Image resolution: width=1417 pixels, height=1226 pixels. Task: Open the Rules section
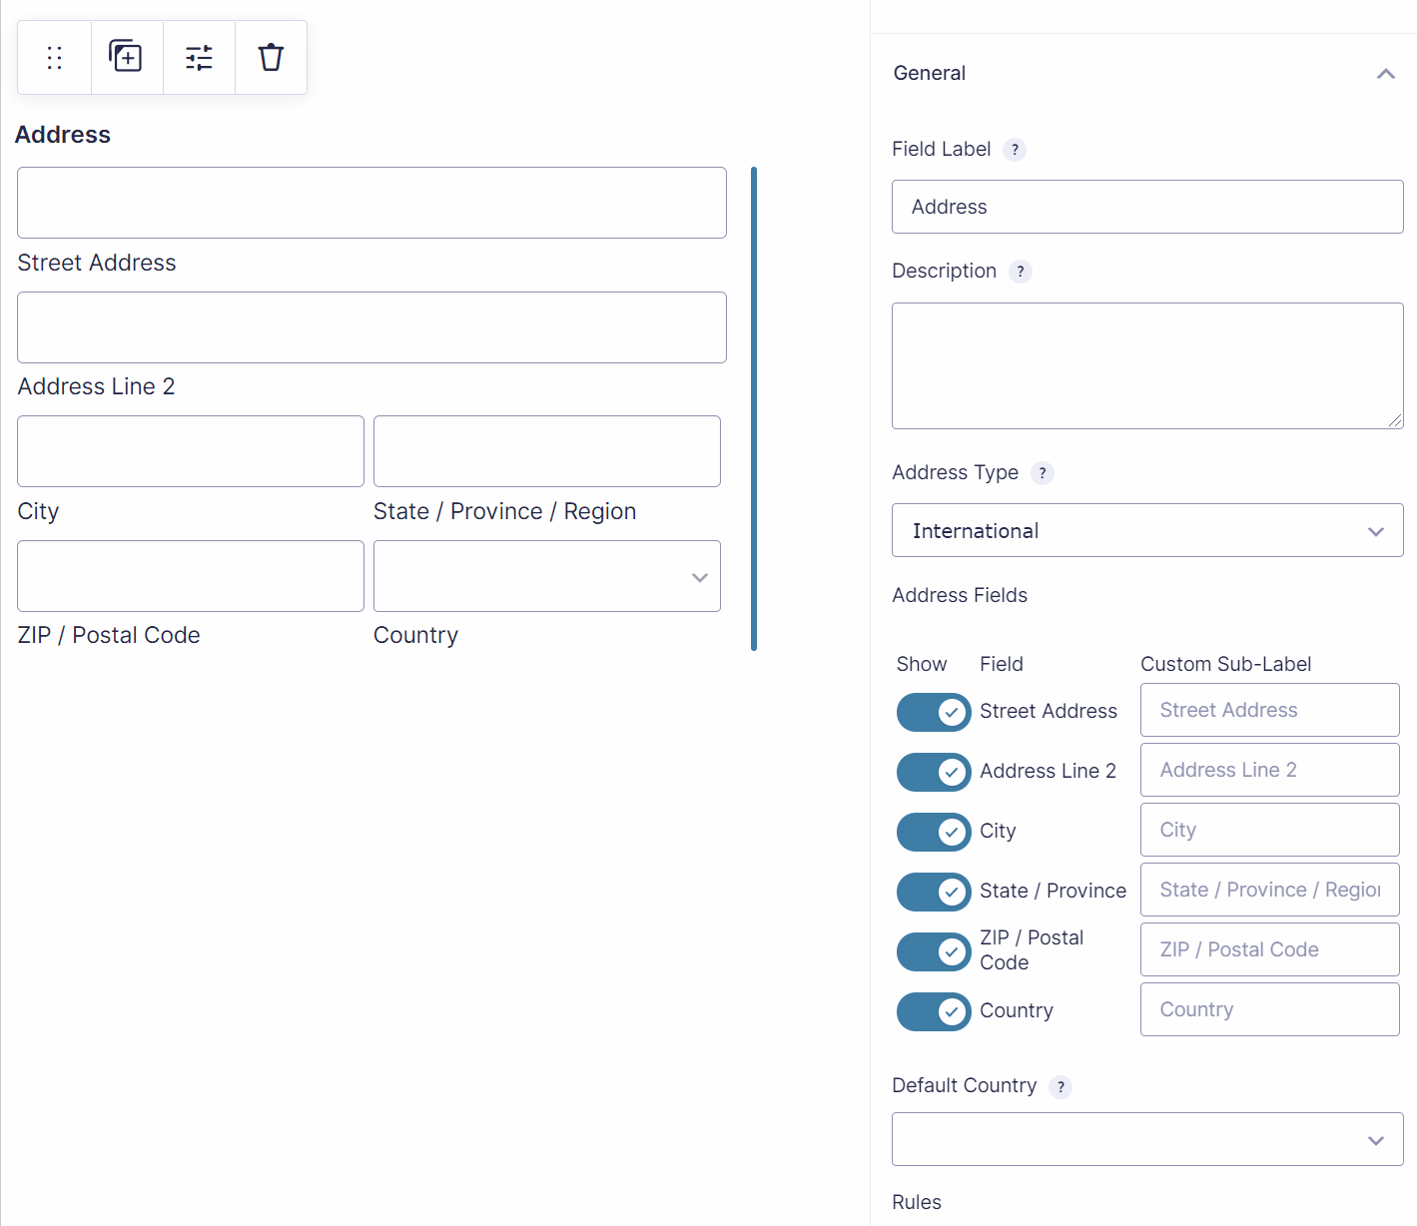pyautogui.click(x=917, y=1202)
